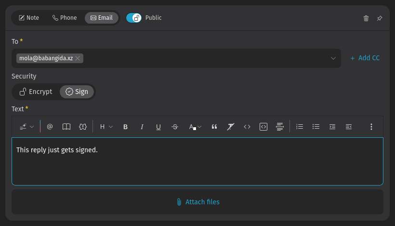
Task: Enable the Encrypt security option
Action: [x=36, y=92]
